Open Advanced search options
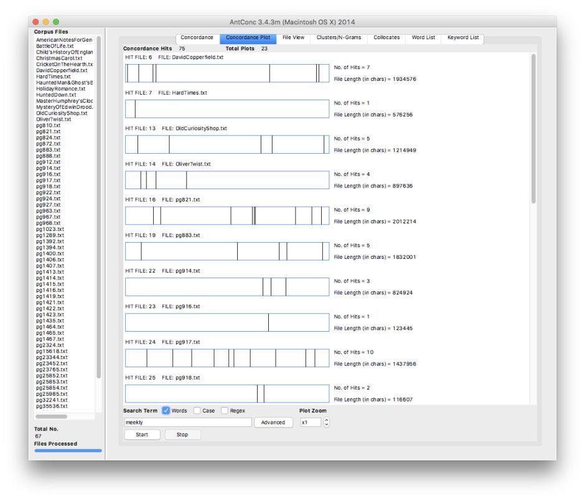The height and width of the screenshot is (501, 585). click(x=273, y=423)
